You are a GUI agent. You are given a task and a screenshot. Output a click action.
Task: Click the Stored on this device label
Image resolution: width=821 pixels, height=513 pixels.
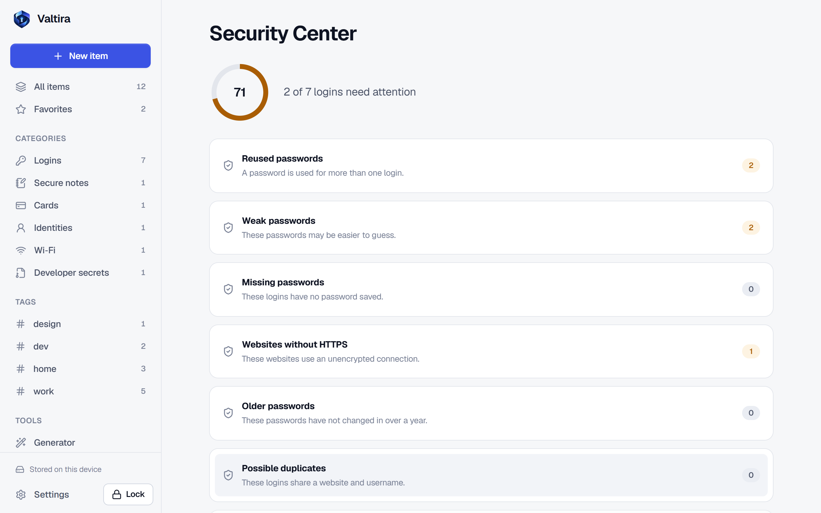coord(65,469)
